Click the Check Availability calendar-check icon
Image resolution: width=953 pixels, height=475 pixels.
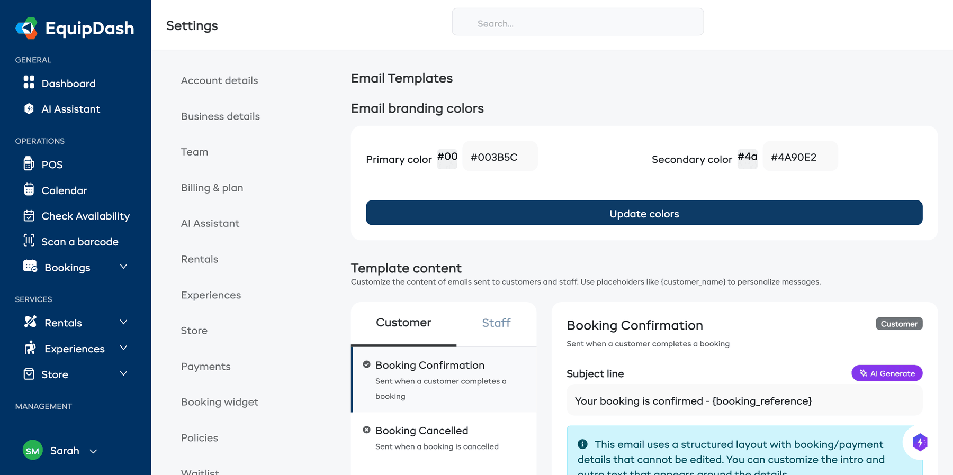(29, 215)
